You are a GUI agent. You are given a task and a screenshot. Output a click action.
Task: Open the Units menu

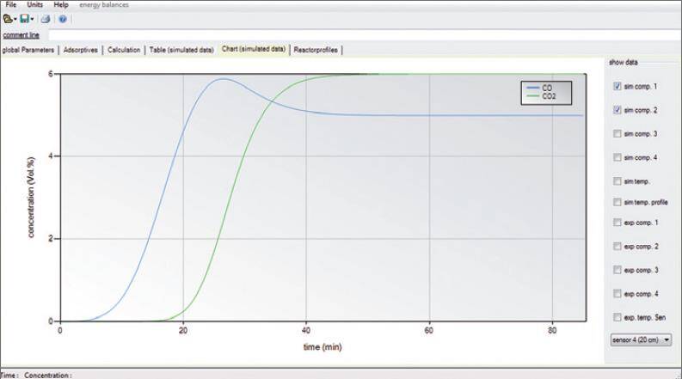34,5
